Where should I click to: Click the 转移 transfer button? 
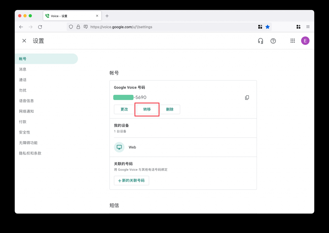(x=147, y=109)
